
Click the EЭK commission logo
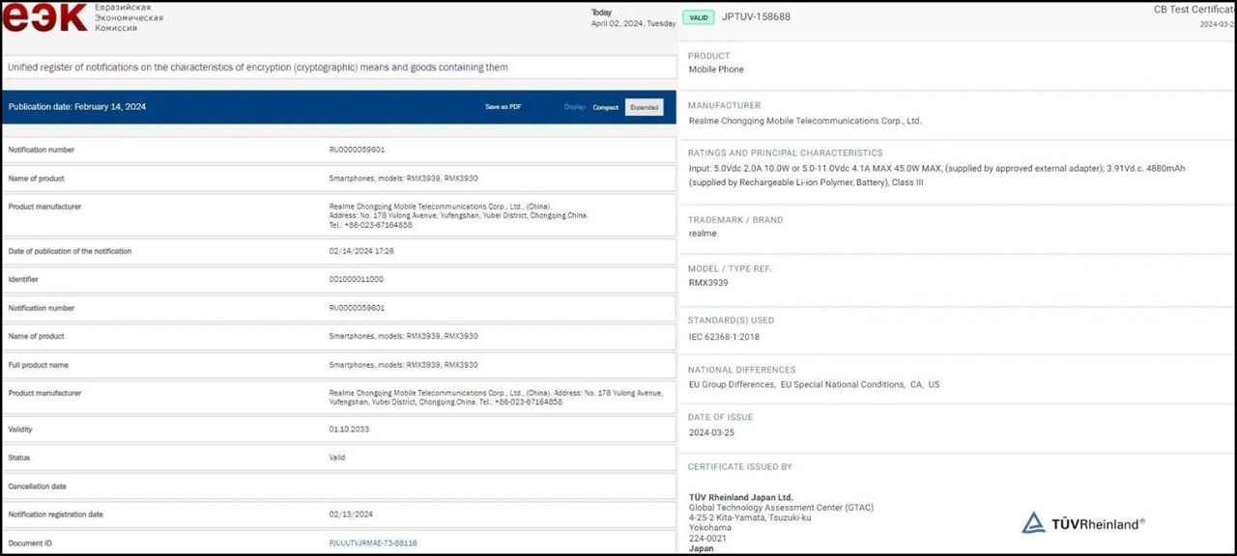click(x=45, y=17)
